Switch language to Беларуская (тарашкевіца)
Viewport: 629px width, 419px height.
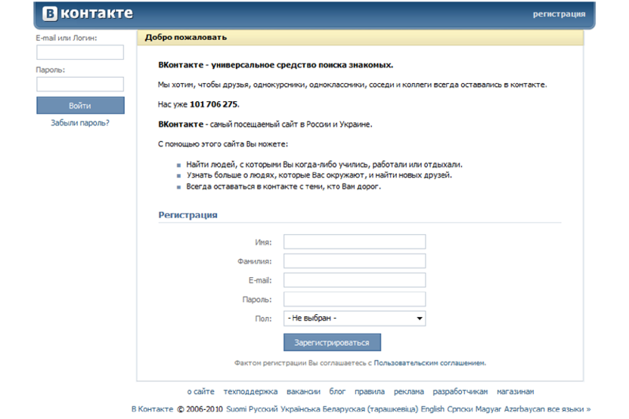pyautogui.click(x=370, y=409)
